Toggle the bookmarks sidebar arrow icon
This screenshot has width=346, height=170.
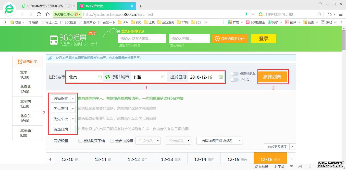click(5, 22)
